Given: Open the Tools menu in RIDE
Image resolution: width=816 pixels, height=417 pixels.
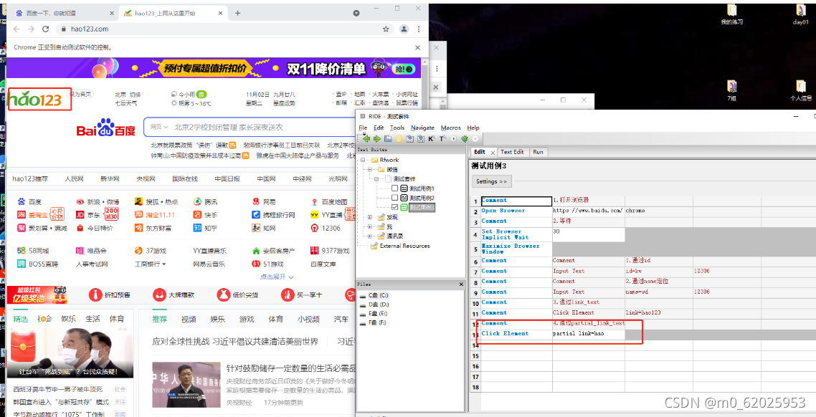Looking at the screenshot, I should [x=399, y=128].
